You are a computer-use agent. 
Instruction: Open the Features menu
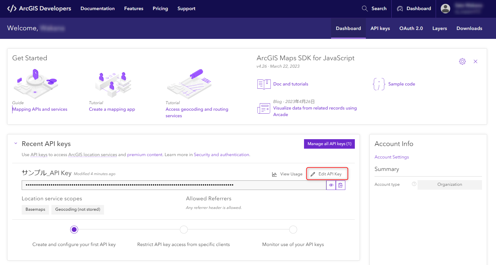(134, 9)
